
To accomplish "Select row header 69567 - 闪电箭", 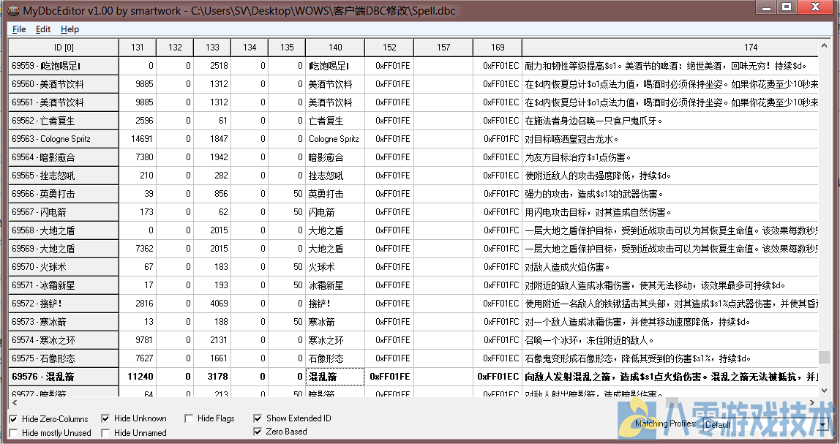I will coord(63,212).
